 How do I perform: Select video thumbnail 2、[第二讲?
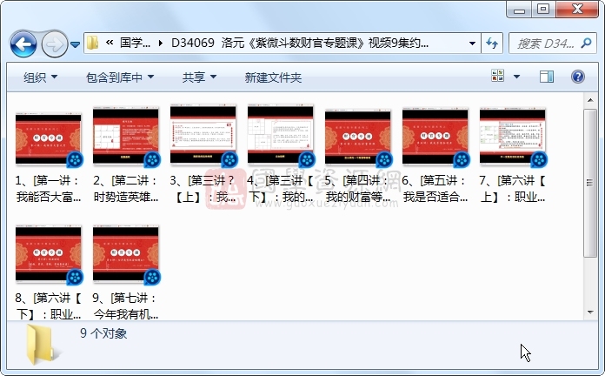[x=126, y=136]
